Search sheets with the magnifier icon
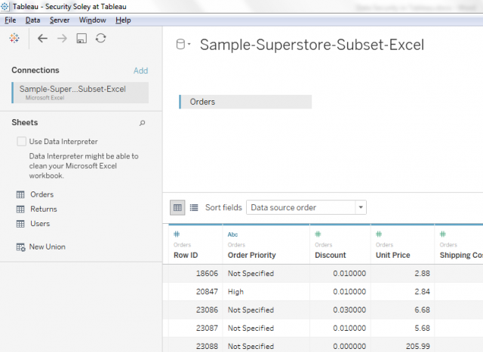The height and width of the screenshot is (352, 483). (142, 123)
